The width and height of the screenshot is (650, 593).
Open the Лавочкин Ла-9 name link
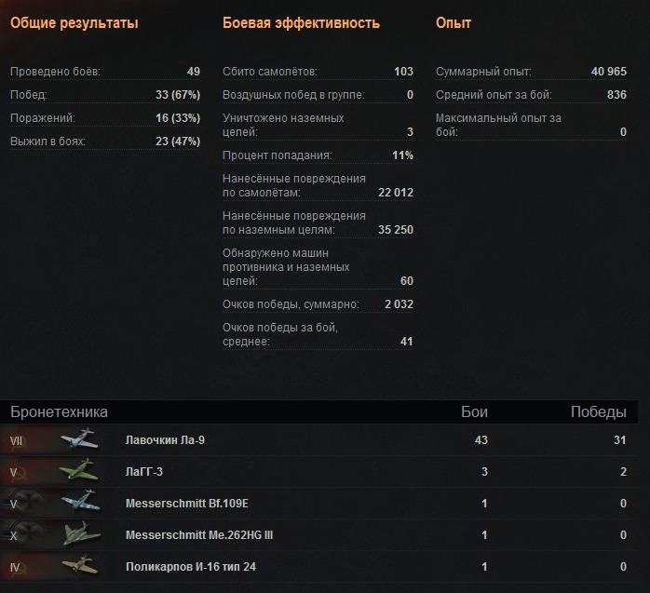click(x=165, y=440)
